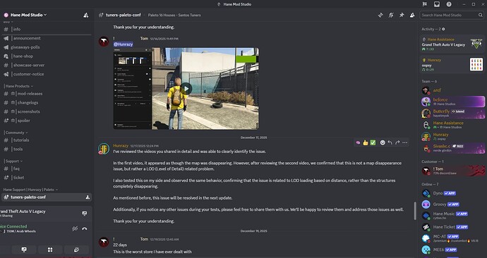Open the activities button in voice panel

(50, 250)
